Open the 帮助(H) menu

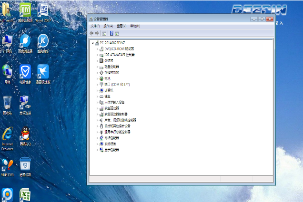click(135, 26)
